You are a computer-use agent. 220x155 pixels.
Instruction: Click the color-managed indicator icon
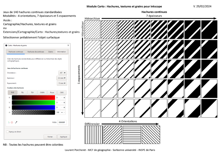tap(9, 122)
